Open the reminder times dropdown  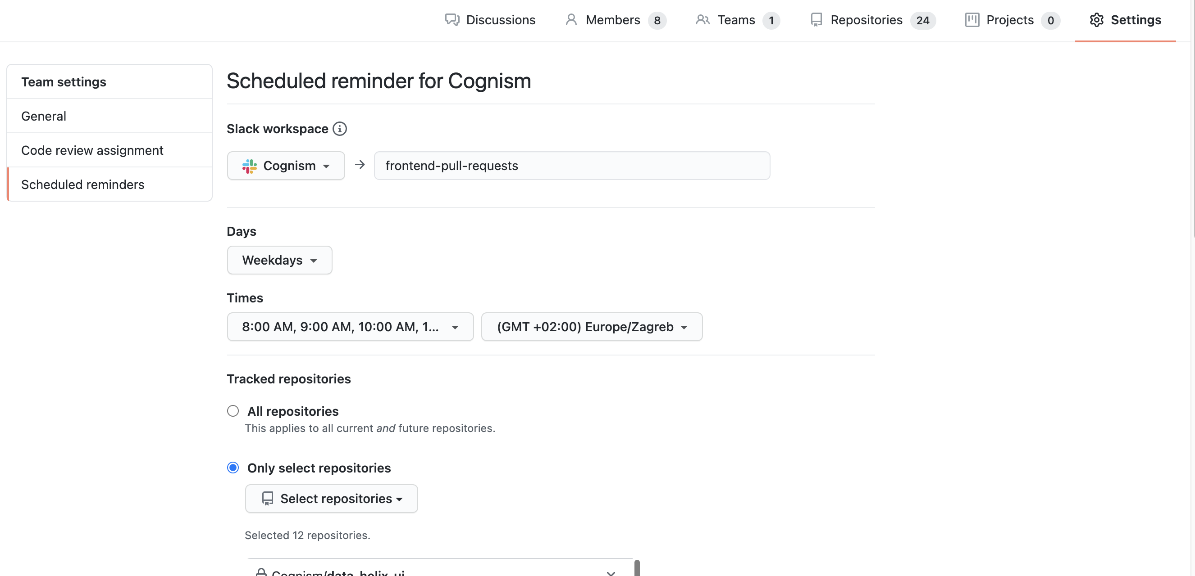pos(350,327)
